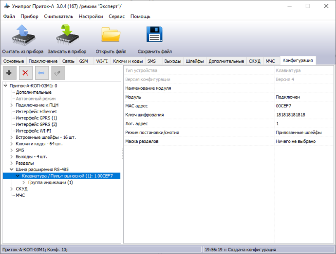Collapse the Шина расширения RS-485 node
The image size is (336, 254).
(12, 169)
